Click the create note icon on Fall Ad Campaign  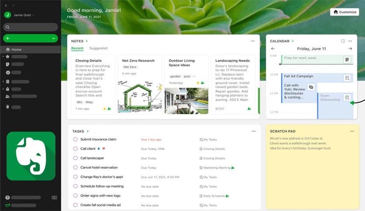347,78
